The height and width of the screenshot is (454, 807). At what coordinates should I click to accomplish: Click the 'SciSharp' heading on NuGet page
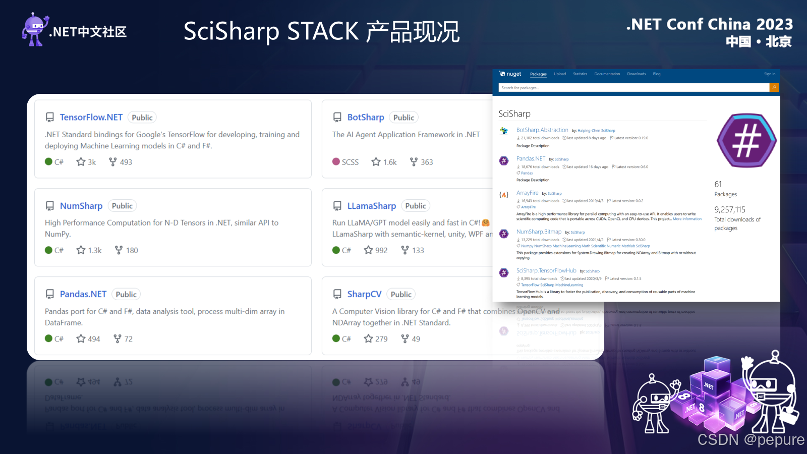[514, 114]
